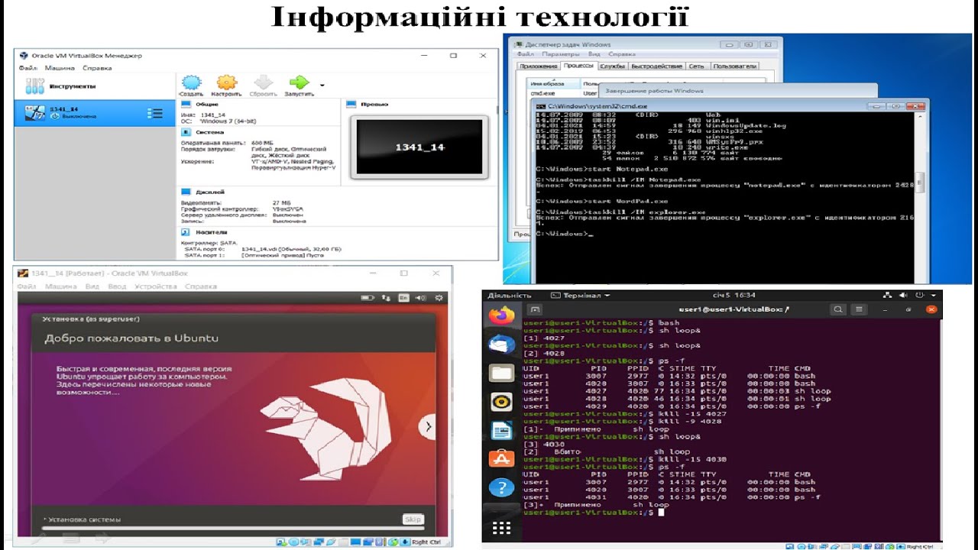Click battery indicator in Ubuntu installer top bar
The height and width of the screenshot is (550, 978).
point(368,298)
